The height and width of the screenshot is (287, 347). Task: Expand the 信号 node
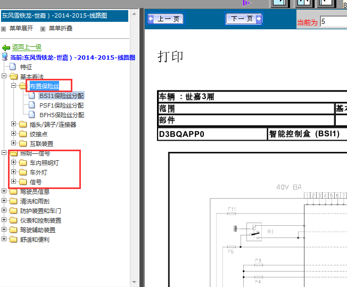coord(13,182)
